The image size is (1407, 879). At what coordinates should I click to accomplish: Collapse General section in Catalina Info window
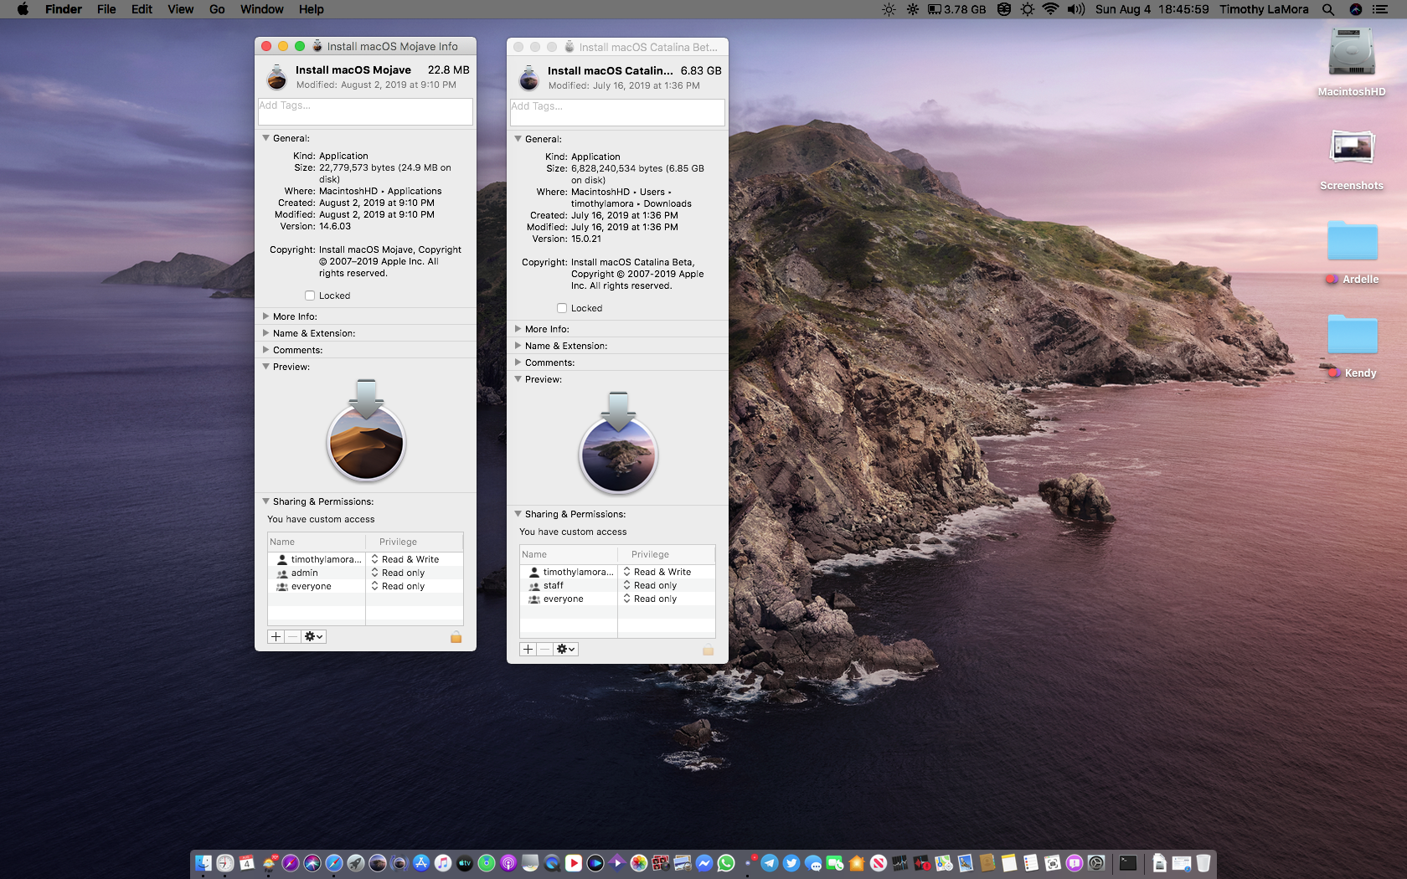(x=518, y=139)
